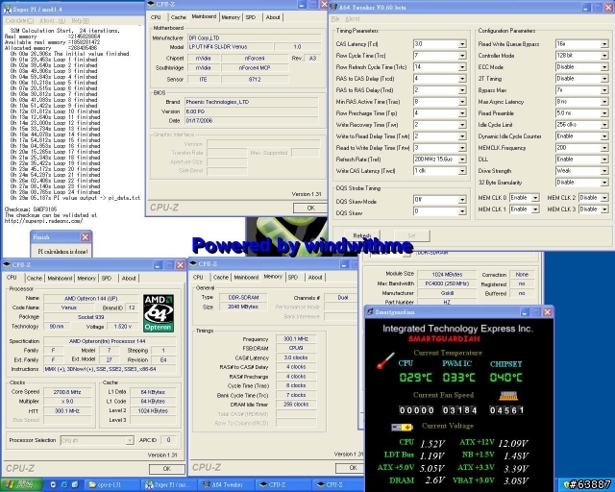Click Internet Explorer quick launch icon

tap(64, 485)
